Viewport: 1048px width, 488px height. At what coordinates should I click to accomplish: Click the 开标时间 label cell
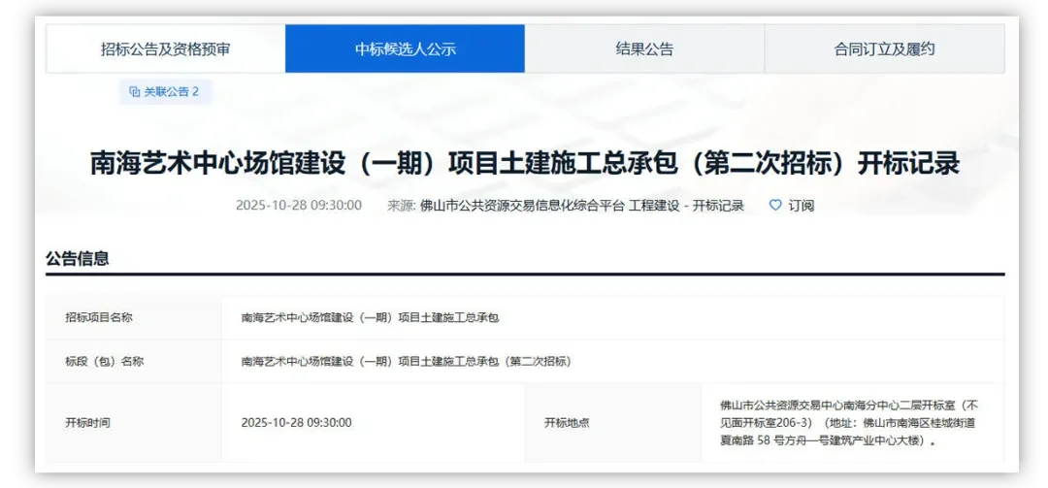pyautogui.click(x=134, y=422)
